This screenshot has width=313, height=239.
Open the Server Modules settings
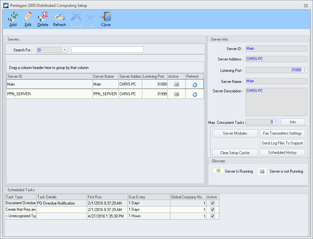(235, 133)
